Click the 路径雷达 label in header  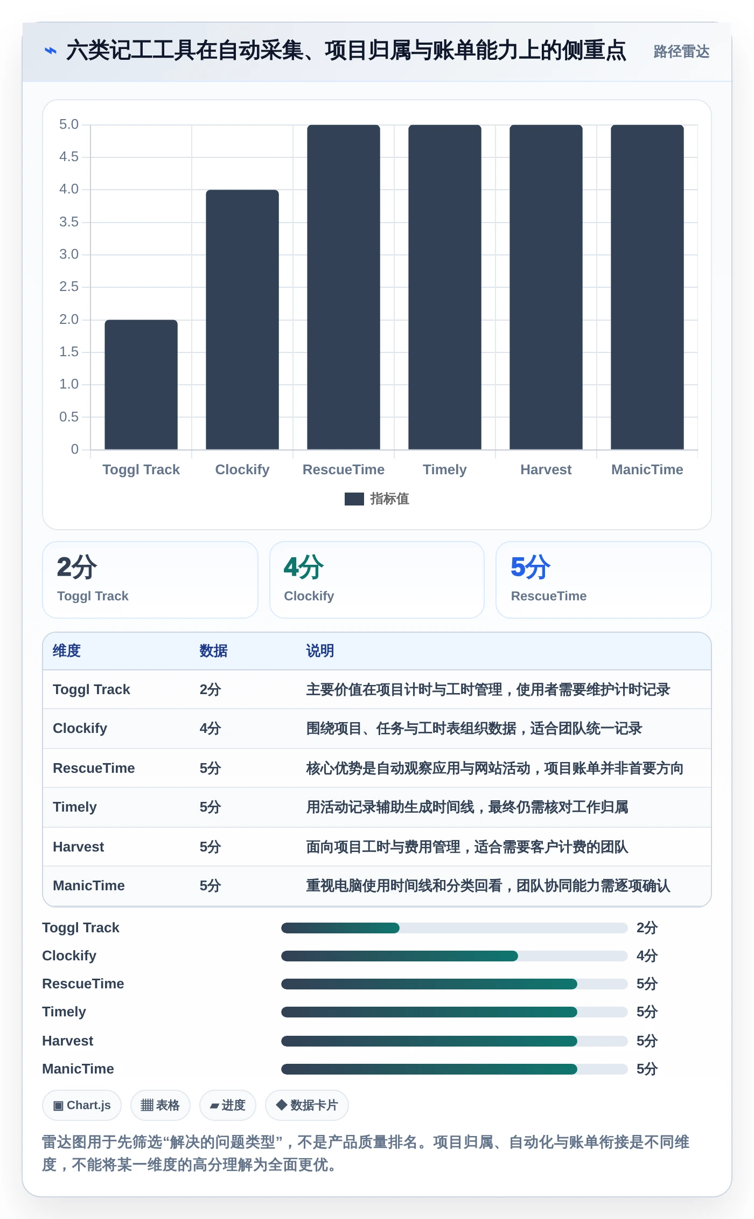(x=681, y=52)
